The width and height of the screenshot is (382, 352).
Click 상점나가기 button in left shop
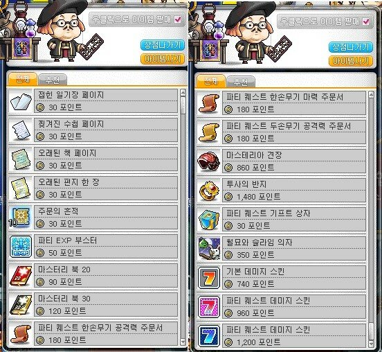point(162,45)
